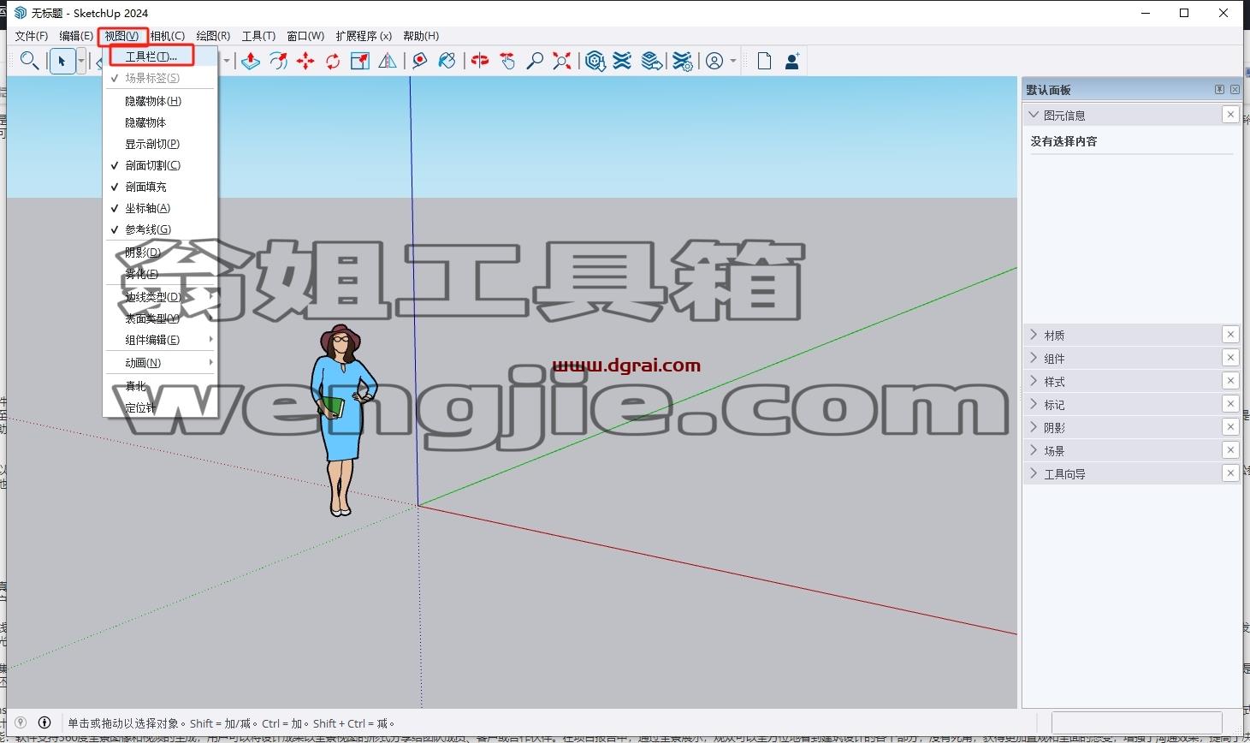Image resolution: width=1250 pixels, height=743 pixels.
Task: Click the geo-location pin in status bar
Action: click(x=21, y=722)
